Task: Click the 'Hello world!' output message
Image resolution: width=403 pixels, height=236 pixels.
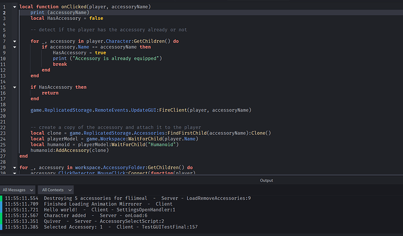Action: click(60, 210)
